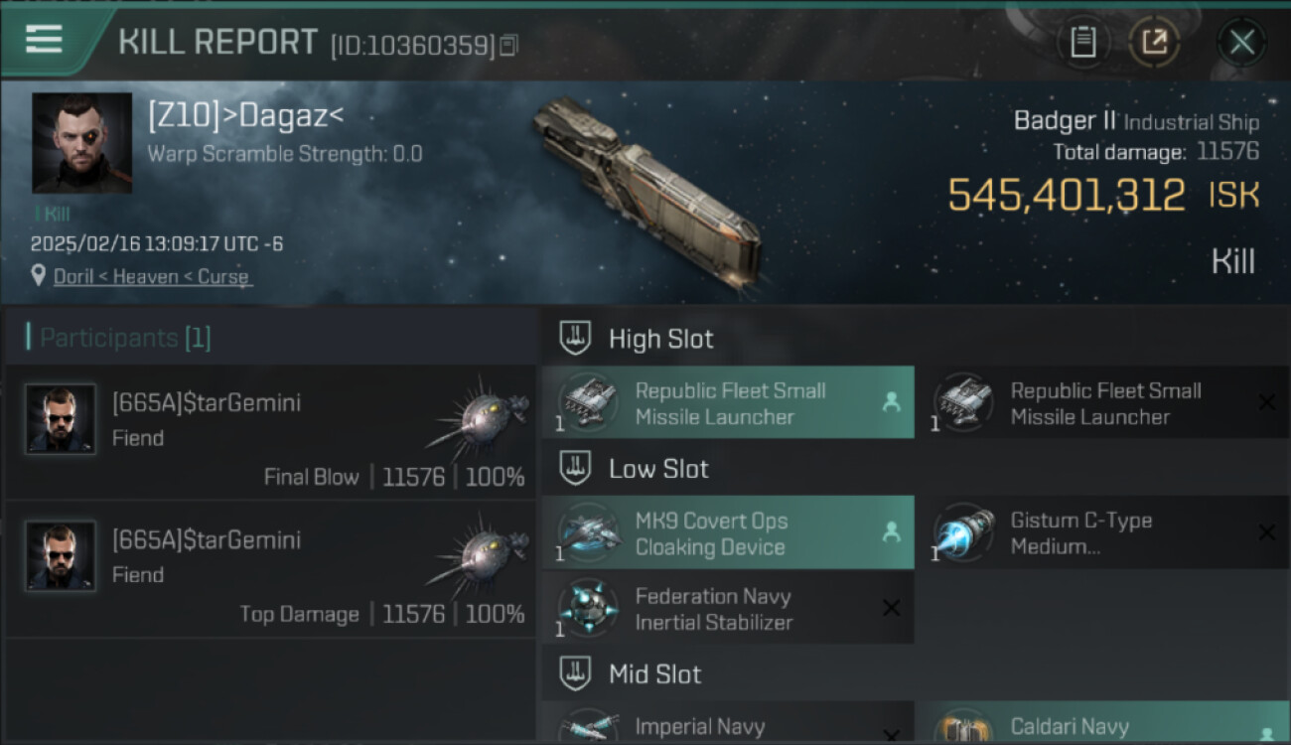Click the Gistum C-Type Medium module icon
1291x745 pixels.
[964, 533]
